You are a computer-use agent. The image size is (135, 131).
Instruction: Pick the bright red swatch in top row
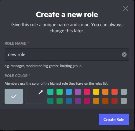(x=115, y=92)
